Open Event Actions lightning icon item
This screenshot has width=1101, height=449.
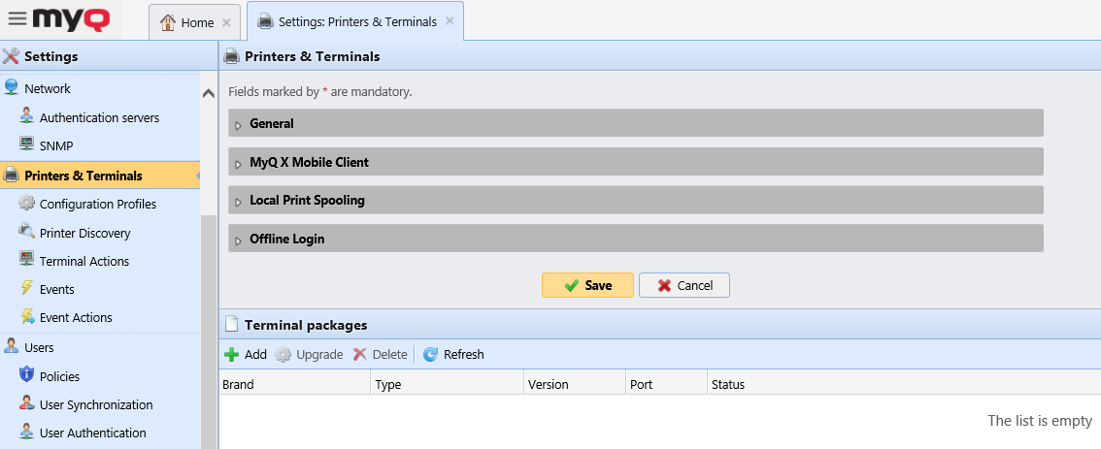pyautogui.click(x=27, y=318)
